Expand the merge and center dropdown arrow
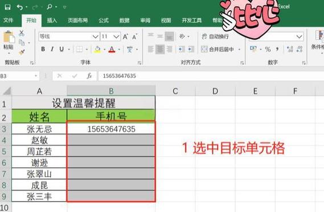This screenshot has width=324, height=212. pyautogui.click(x=239, y=49)
